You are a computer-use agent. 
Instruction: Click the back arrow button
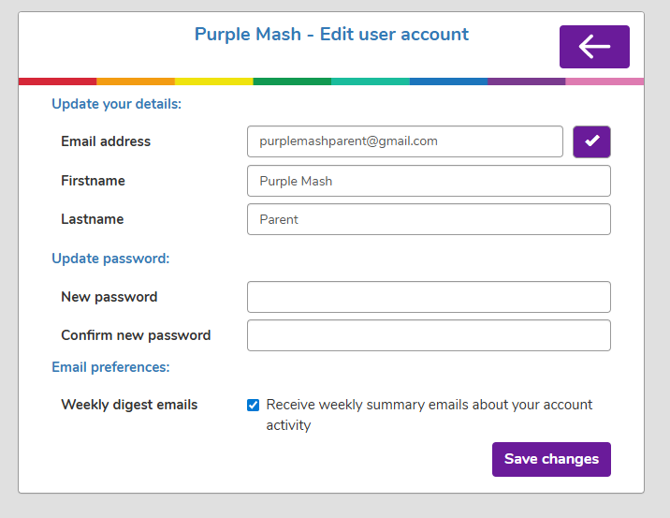594,47
